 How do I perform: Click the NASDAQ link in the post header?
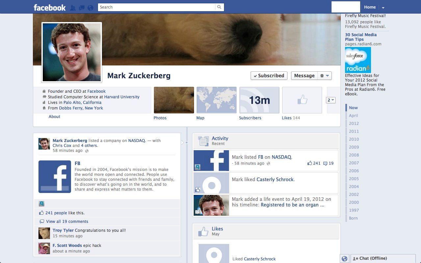(x=136, y=141)
